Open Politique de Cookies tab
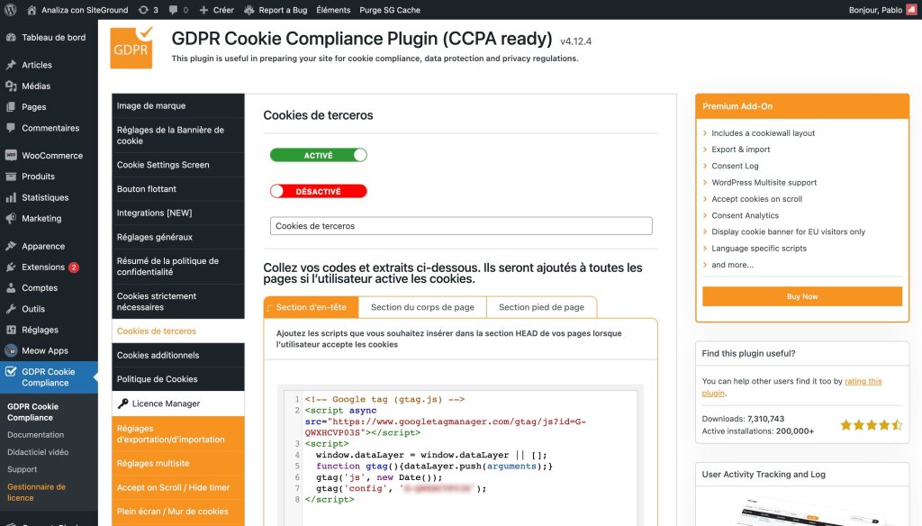The image size is (922, 526). click(x=178, y=379)
